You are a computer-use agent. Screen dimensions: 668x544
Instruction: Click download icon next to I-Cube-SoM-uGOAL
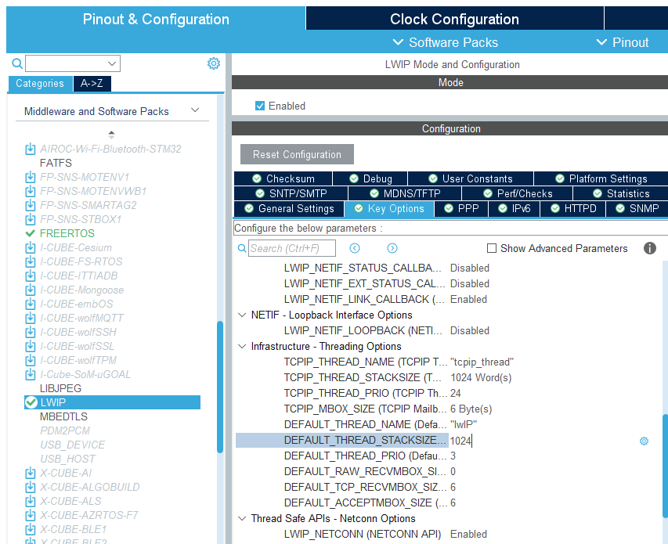point(31,374)
